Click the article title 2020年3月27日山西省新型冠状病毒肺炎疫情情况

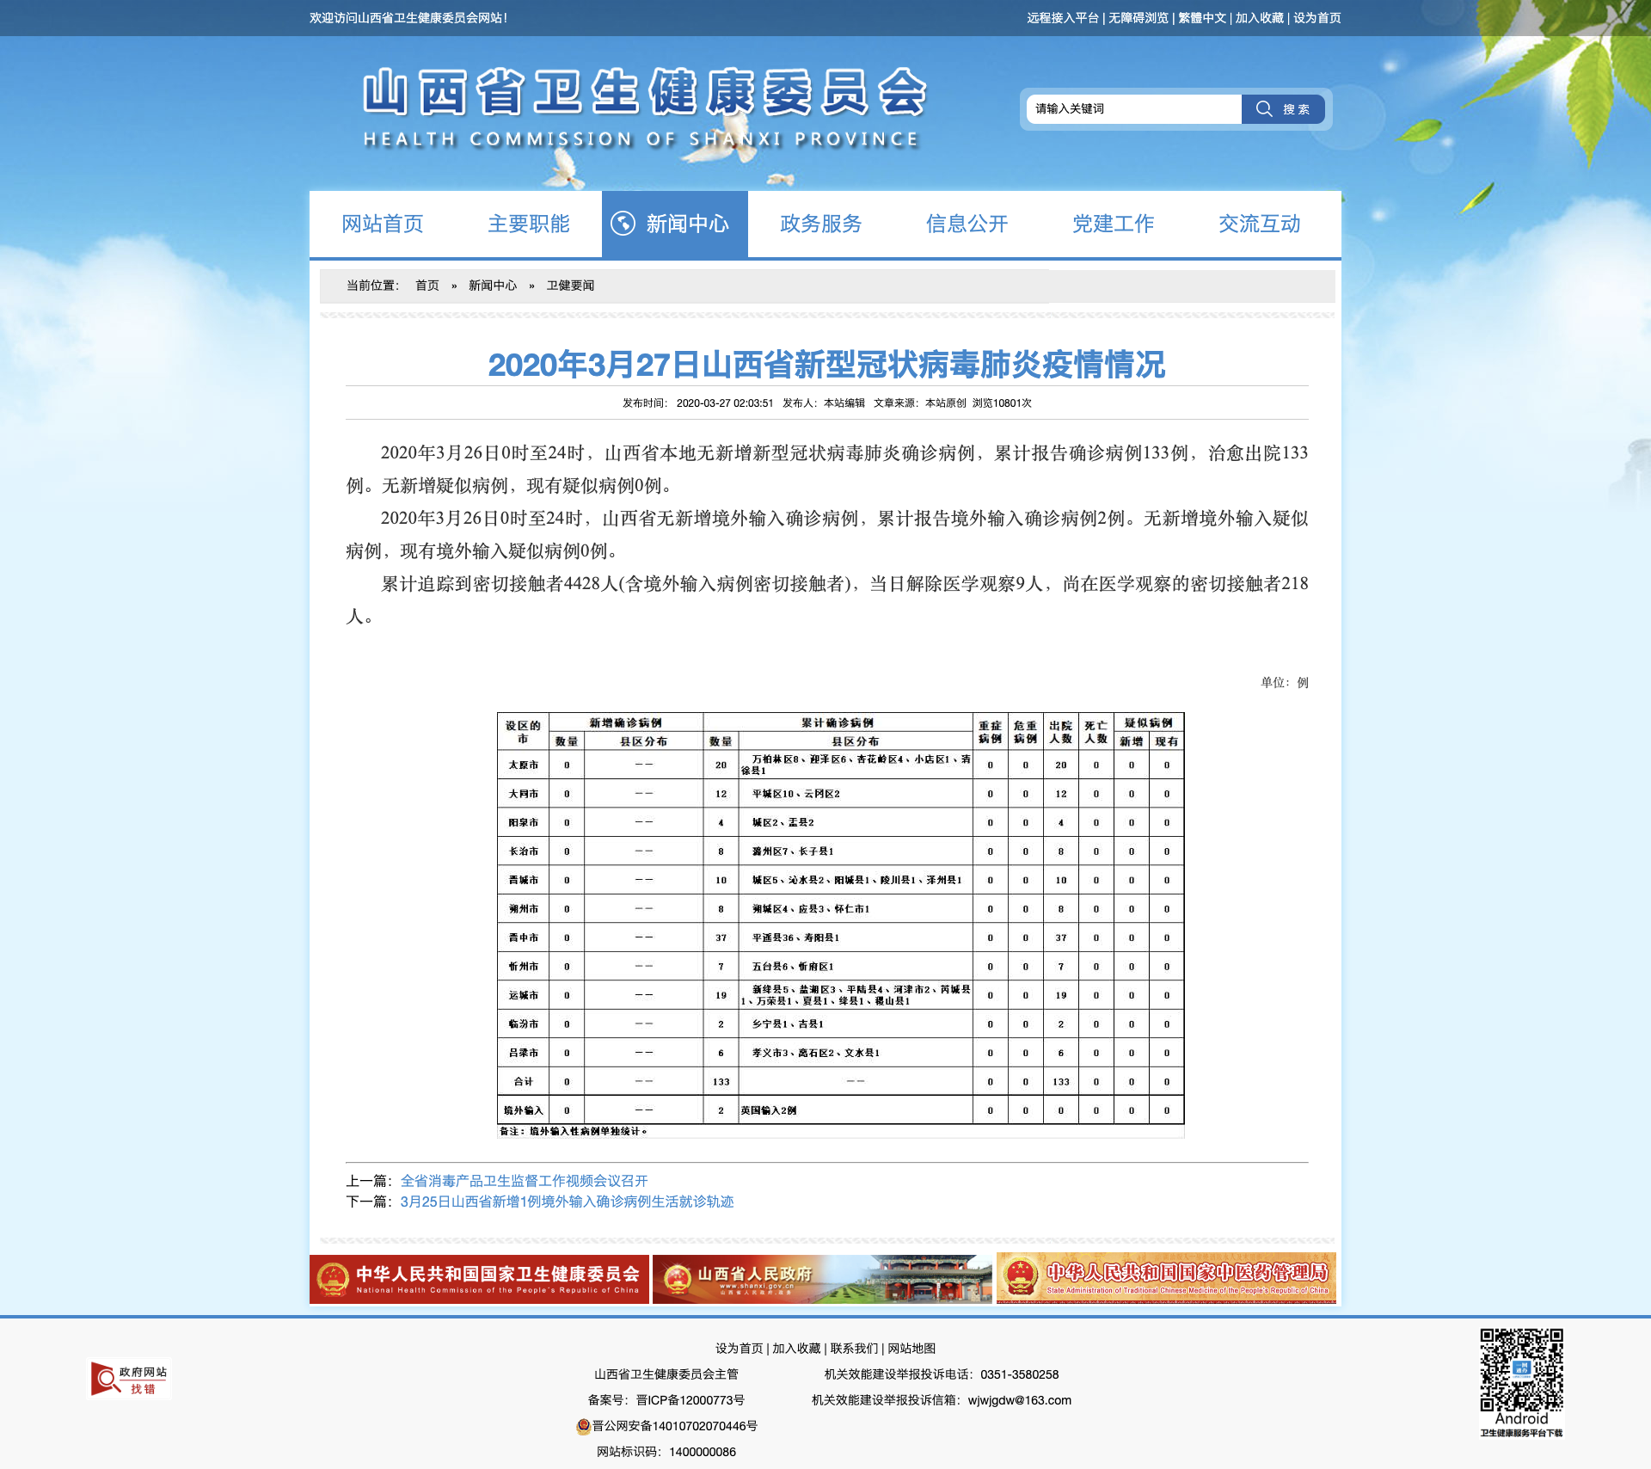click(x=826, y=365)
